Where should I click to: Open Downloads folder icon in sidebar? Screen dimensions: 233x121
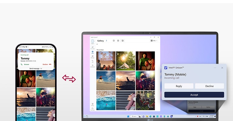coord(92,108)
